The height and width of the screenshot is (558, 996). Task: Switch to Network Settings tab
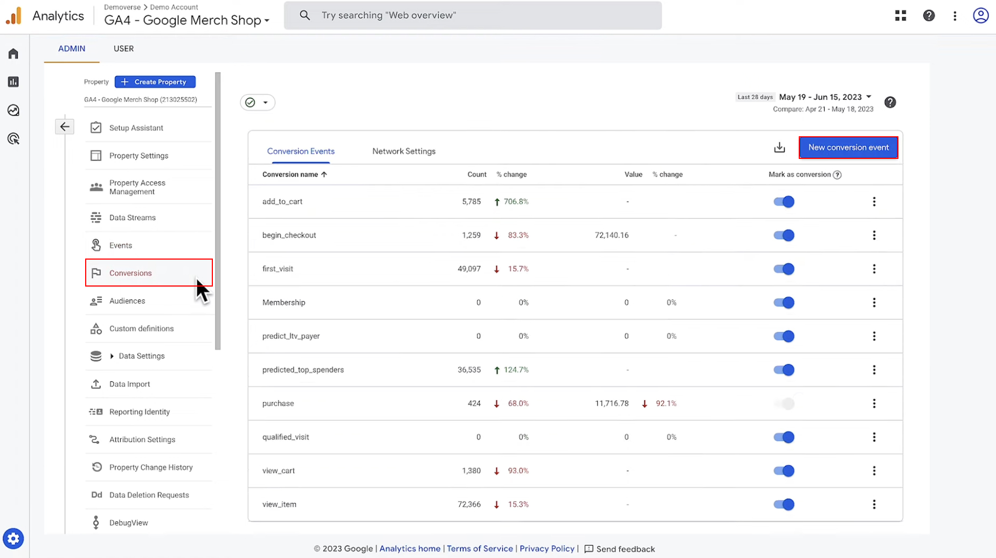click(404, 151)
